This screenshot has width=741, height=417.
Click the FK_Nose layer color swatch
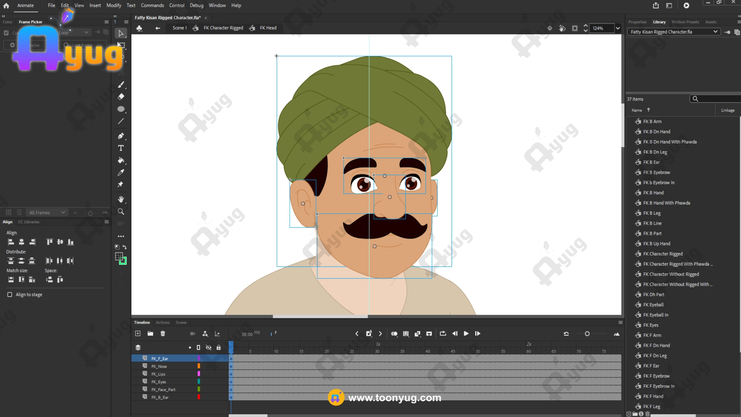[x=199, y=366]
